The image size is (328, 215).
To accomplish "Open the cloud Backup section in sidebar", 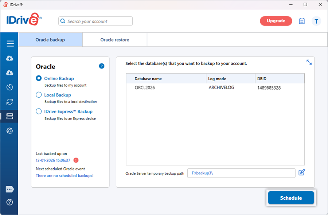I will coord(10,58).
